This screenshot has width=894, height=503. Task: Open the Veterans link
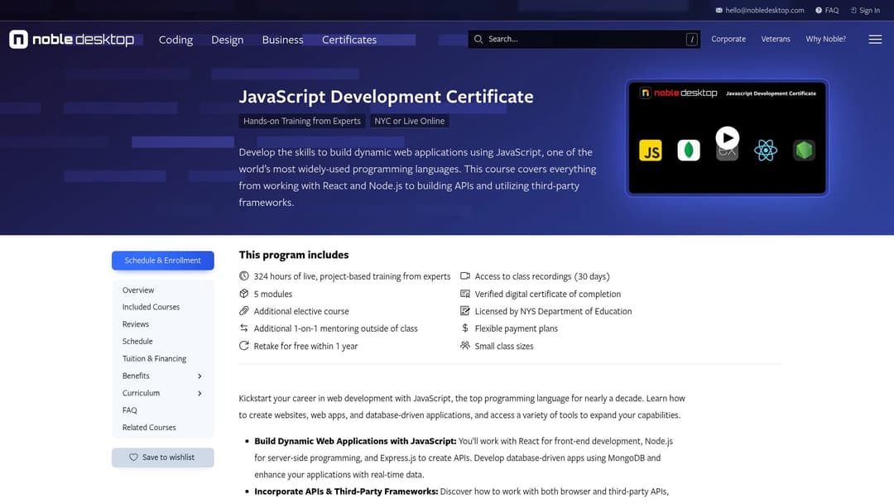(776, 40)
